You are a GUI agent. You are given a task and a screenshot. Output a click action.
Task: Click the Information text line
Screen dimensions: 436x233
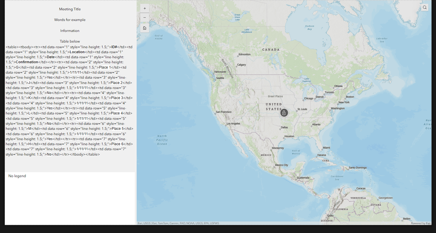tap(70, 31)
